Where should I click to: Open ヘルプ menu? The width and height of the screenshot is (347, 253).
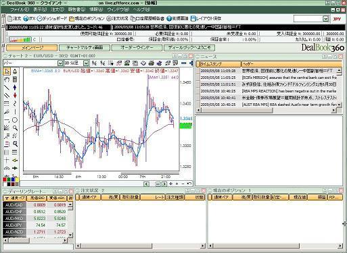[141, 9]
